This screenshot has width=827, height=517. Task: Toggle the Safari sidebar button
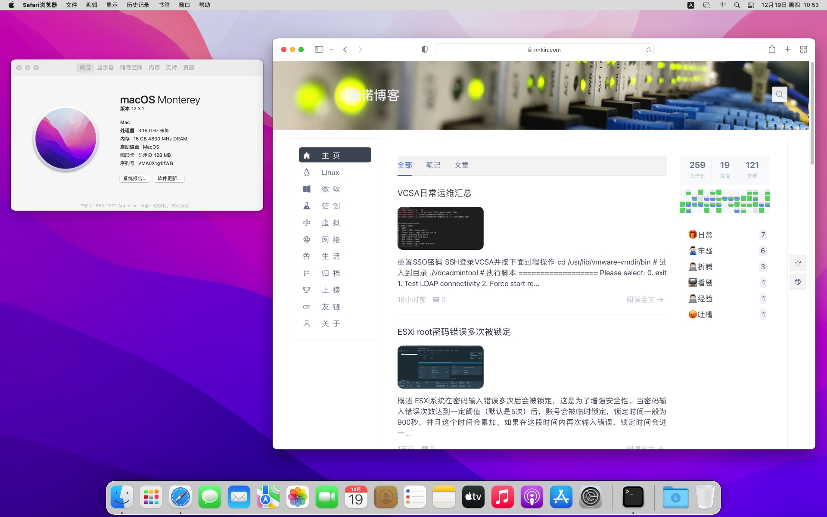point(319,50)
